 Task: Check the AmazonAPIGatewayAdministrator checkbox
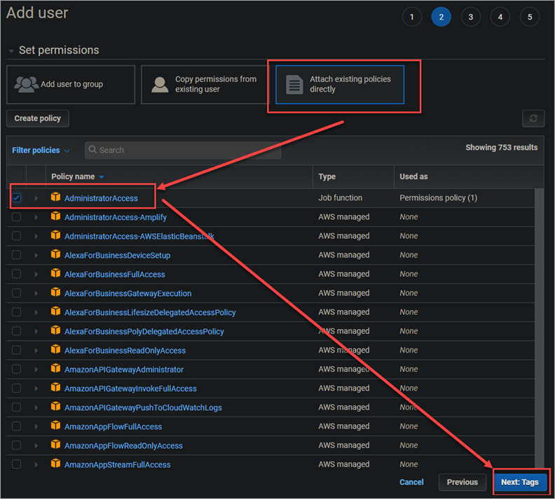pyautogui.click(x=16, y=369)
